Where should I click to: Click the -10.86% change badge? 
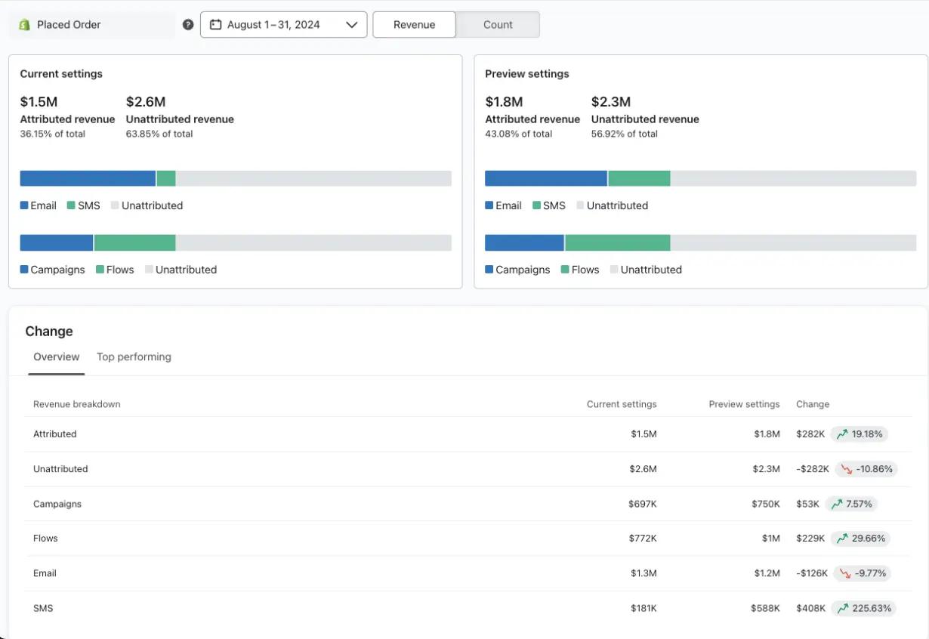pos(866,469)
